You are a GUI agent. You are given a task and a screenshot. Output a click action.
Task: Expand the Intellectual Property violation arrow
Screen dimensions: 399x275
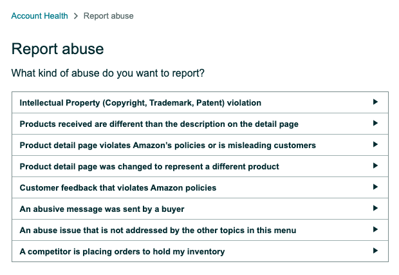coord(375,102)
